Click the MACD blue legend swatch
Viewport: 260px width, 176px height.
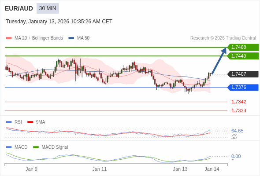tap(9, 147)
